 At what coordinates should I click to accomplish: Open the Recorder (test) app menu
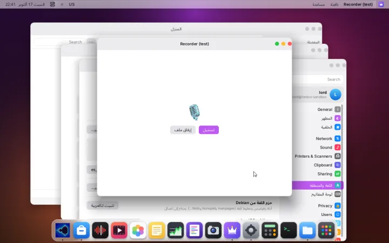tap(358, 4)
